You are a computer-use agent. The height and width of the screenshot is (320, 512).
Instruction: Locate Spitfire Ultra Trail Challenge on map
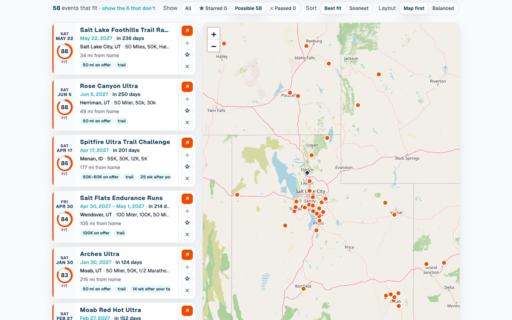click(187, 155)
